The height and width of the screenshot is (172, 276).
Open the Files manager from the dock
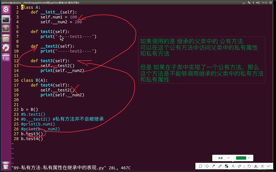6,38
